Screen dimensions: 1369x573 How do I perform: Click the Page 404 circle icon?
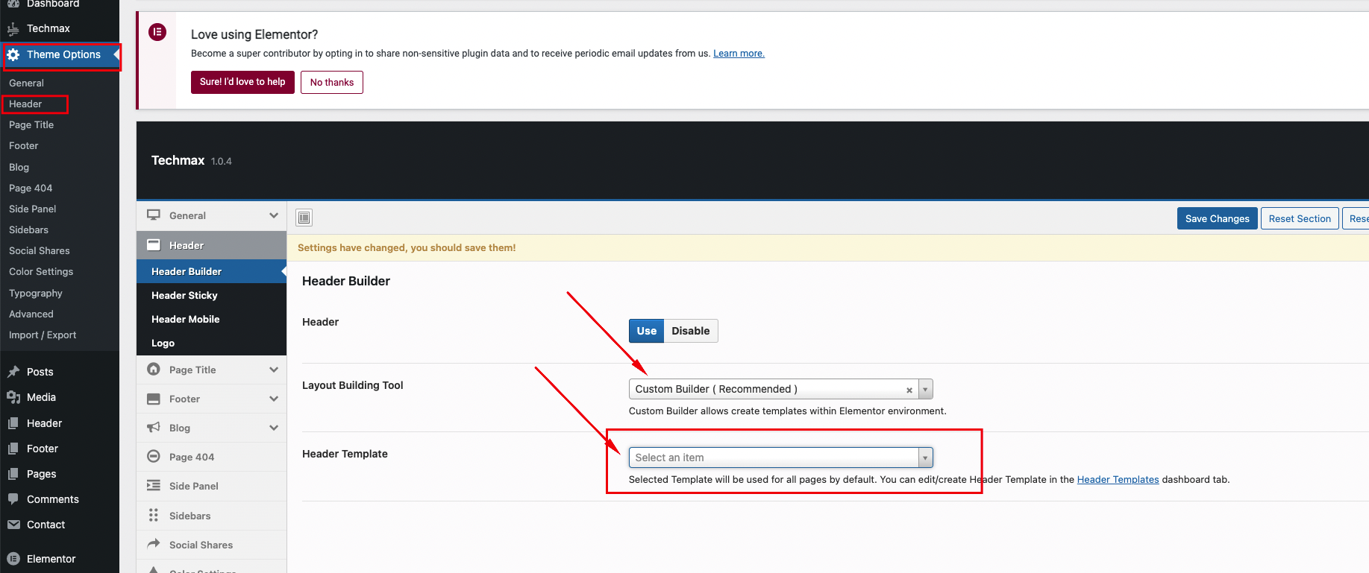tap(154, 457)
